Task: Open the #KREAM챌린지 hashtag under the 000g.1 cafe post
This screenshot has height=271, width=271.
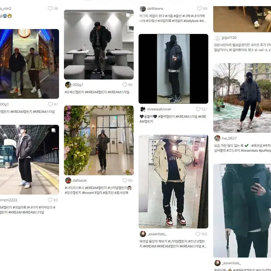Action: [x=96, y=92]
